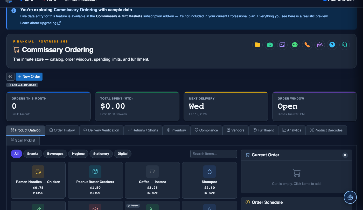The image size is (363, 210).
Task: Open the Returns / Shorts tab
Action: pyautogui.click(x=143, y=130)
